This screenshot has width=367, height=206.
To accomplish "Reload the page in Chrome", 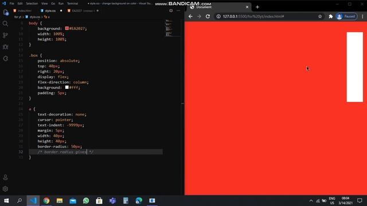I will tap(208, 17).
